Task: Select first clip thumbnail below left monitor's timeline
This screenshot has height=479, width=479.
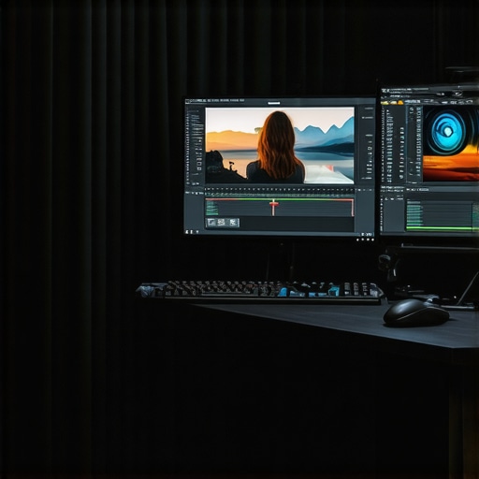Action: (x=211, y=223)
